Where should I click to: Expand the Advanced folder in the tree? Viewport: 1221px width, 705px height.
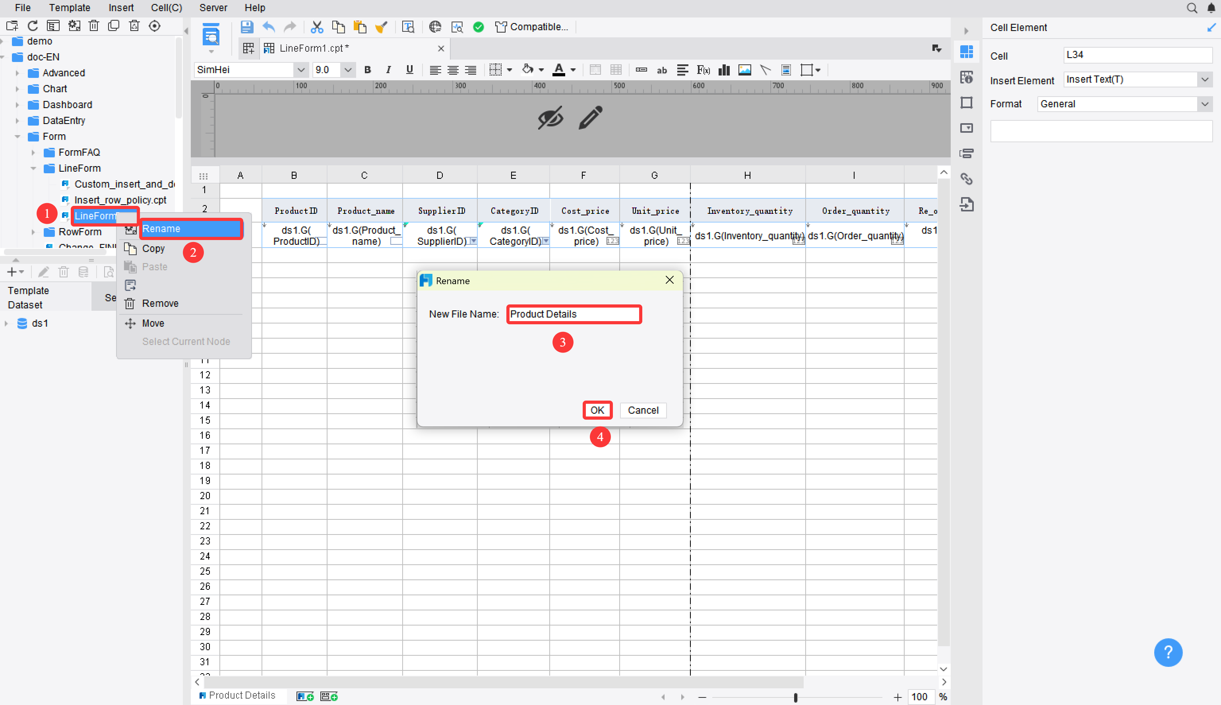[x=18, y=73]
